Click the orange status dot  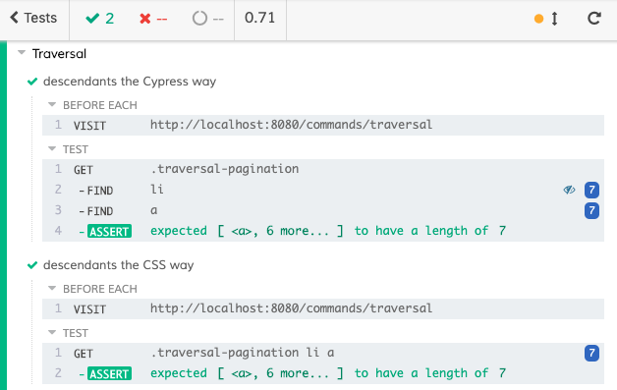pyautogui.click(x=538, y=19)
